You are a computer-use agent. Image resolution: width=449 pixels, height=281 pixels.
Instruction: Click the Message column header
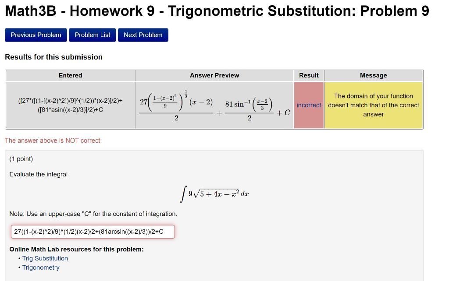373,75
